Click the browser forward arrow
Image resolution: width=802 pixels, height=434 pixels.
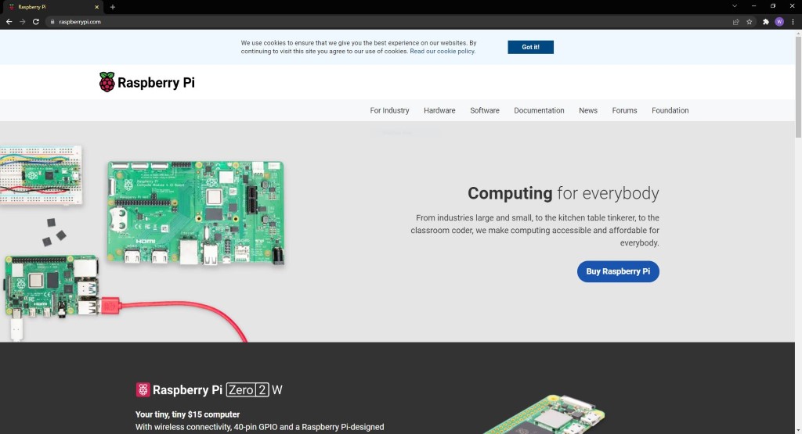click(22, 21)
